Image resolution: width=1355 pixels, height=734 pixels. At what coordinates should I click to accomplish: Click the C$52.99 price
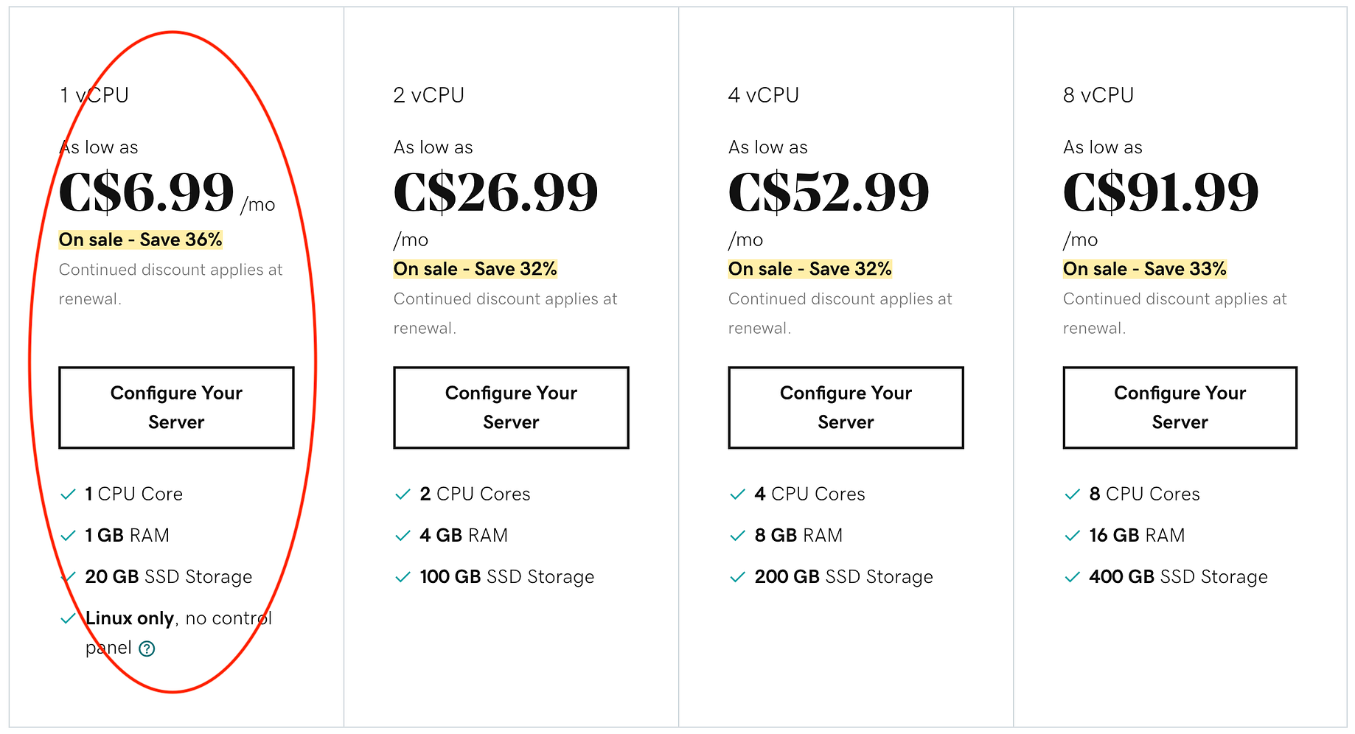click(x=829, y=192)
